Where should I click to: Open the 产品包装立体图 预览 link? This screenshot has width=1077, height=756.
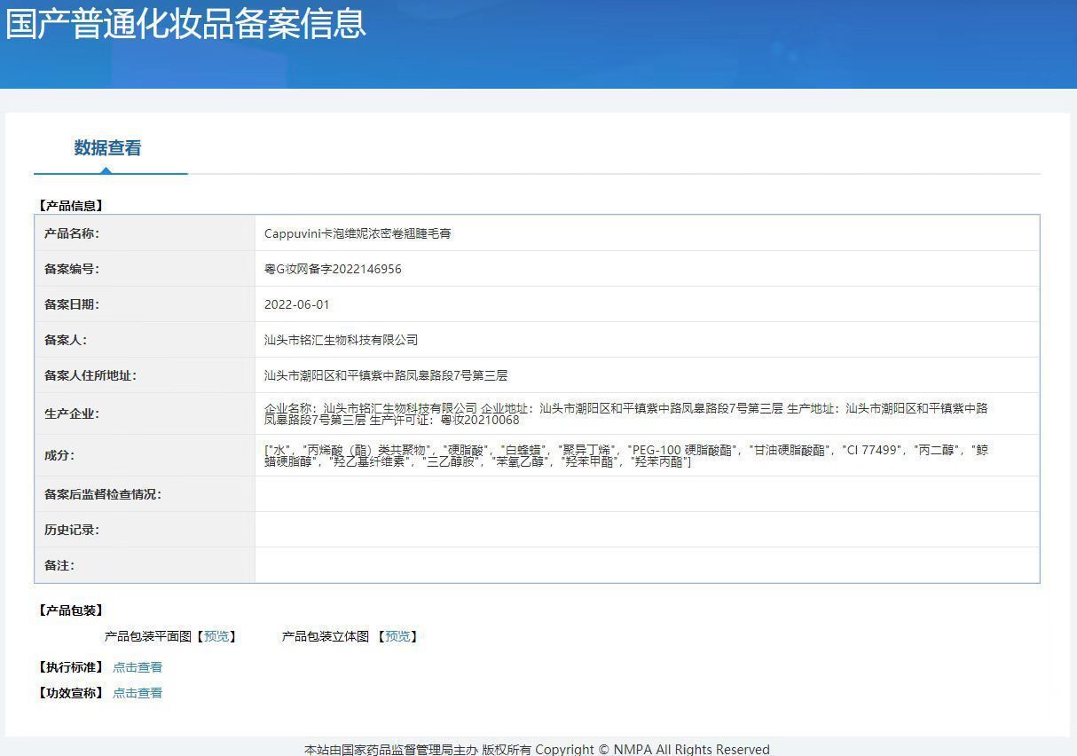coord(397,636)
